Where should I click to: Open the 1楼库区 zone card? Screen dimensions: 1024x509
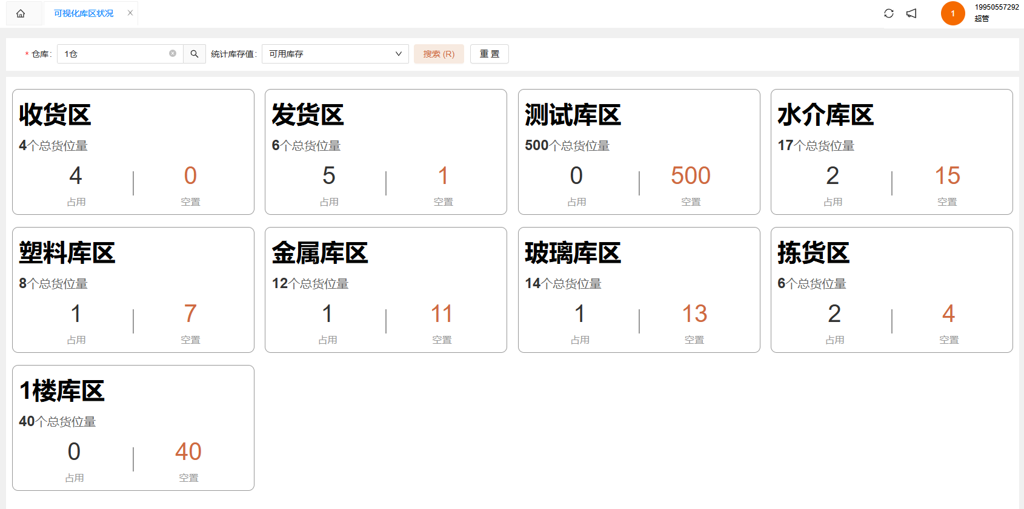(133, 428)
